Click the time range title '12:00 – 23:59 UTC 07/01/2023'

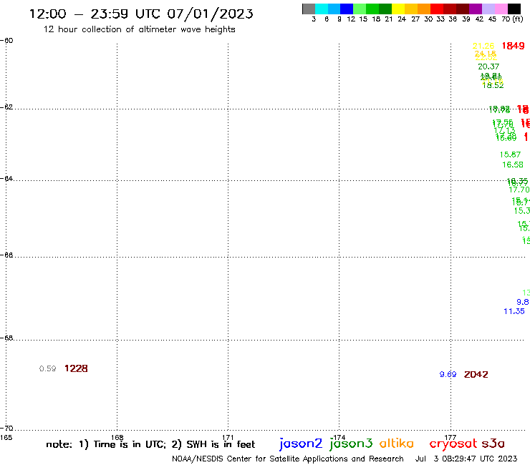pos(141,14)
